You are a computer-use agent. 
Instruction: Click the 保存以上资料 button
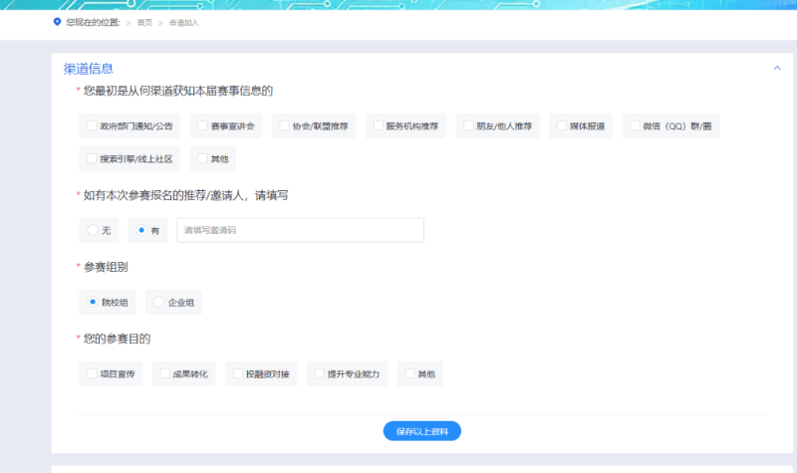tap(421, 431)
